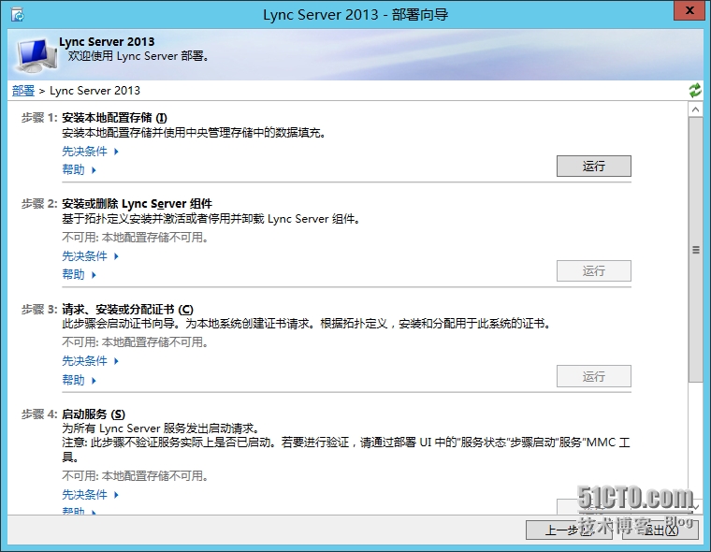Screen dimensions: 711x552
Task: Click step 1 description 安装本地配置存储并使用中央管理存储
Action: 194,133
